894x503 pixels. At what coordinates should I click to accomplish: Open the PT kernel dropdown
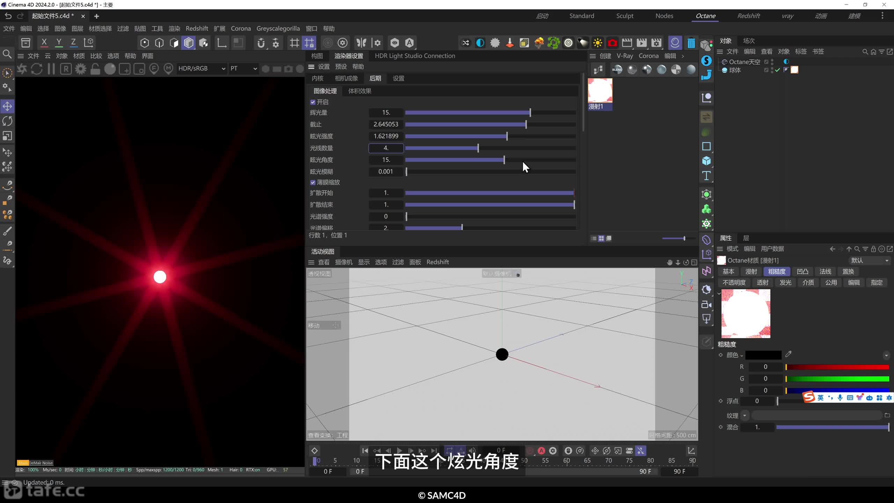[x=243, y=68]
